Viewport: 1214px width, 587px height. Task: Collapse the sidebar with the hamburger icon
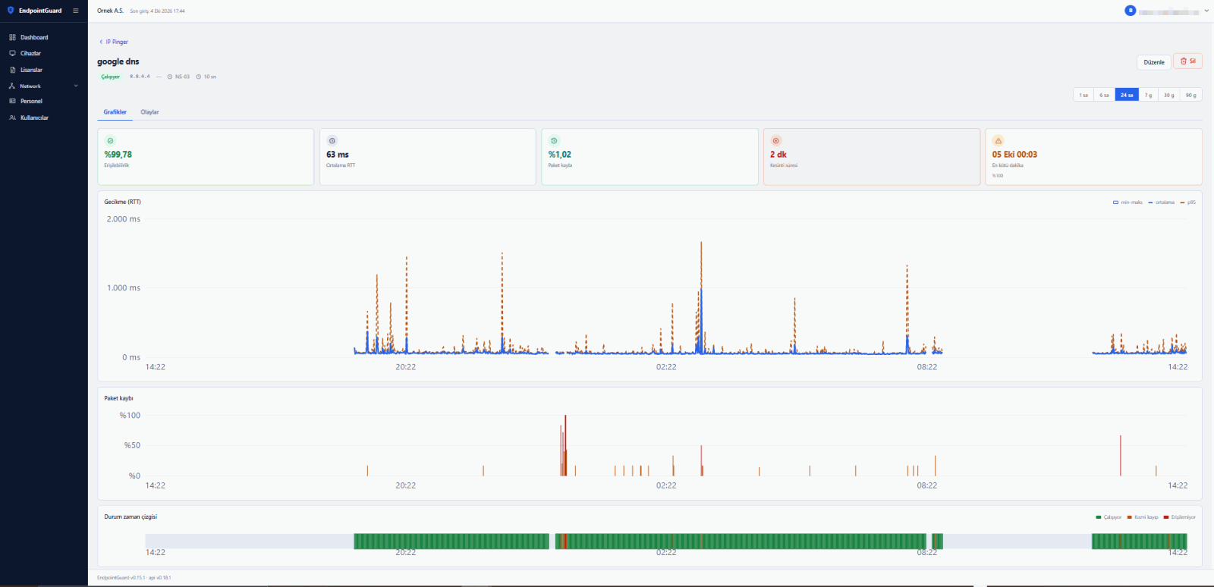coord(76,11)
